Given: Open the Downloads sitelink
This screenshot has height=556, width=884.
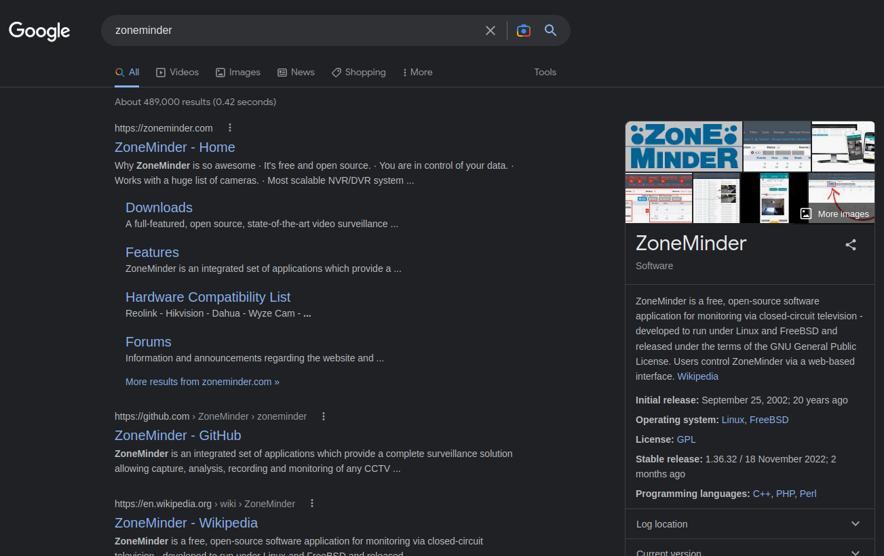Looking at the screenshot, I should [159, 207].
